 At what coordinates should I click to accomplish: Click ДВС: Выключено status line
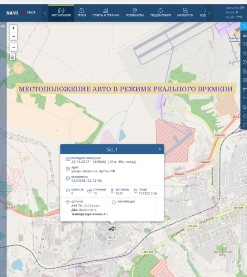pyautogui.click(x=84, y=209)
